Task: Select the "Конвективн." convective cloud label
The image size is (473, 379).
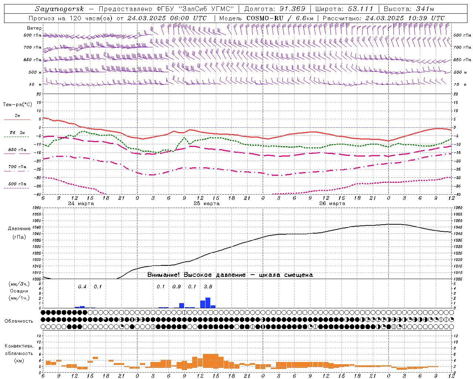Action: pos(19,346)
